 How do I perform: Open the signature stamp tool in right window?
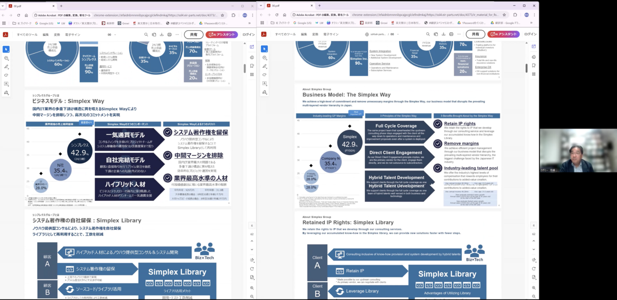pos(264,92)
